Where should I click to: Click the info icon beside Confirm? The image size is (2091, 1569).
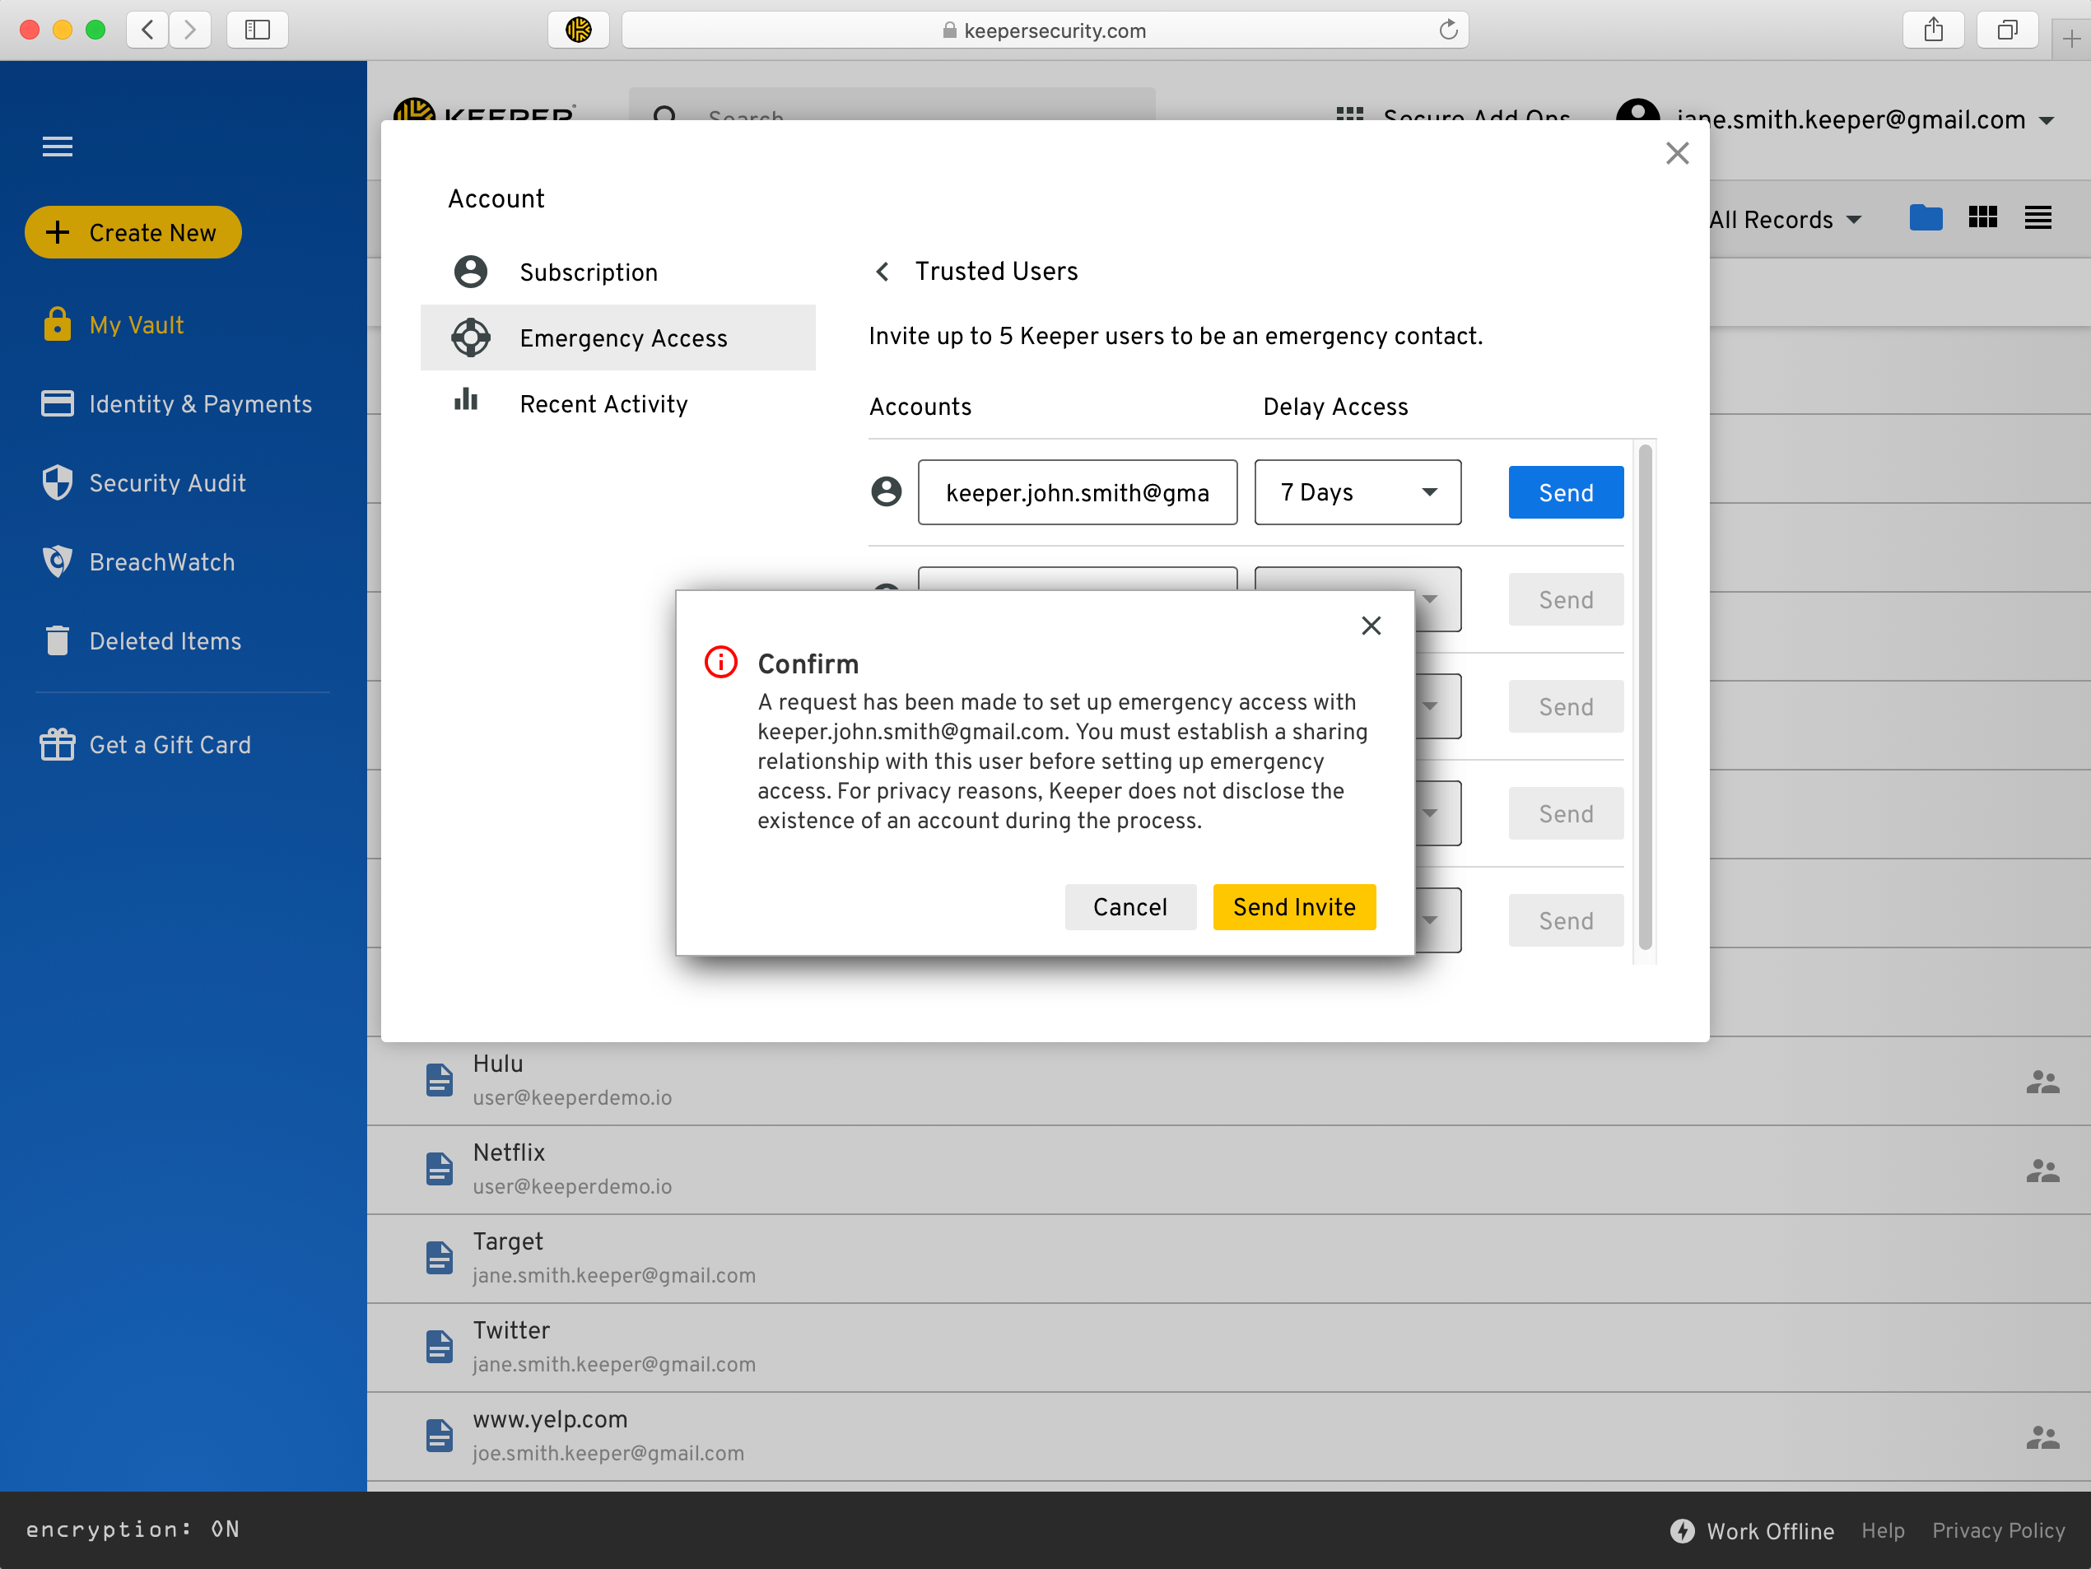pos(720,663)
